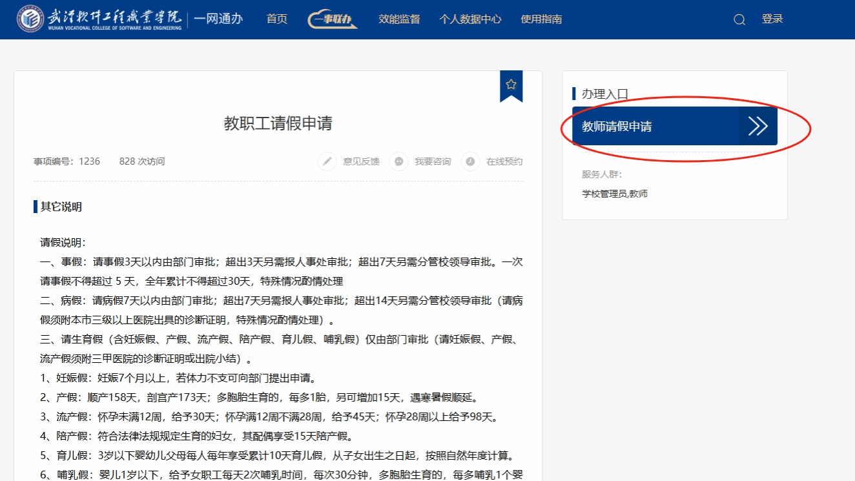Image resolution: width=855 pixels, height=481 pixels.
Task: Click the college emblem logo
Action: click(x=30, y=19)
